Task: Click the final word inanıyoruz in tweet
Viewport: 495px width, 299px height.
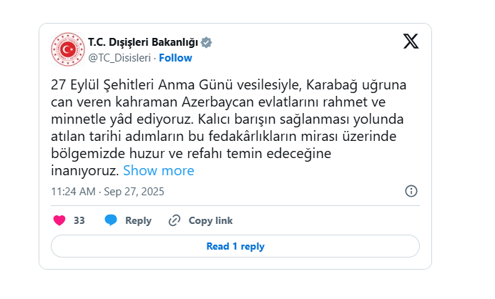Action: point(85,171)
